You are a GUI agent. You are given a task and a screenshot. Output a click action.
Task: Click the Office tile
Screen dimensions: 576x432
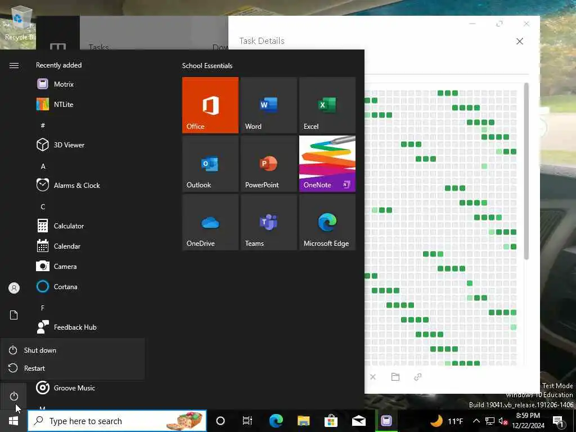tap(210, 105)
